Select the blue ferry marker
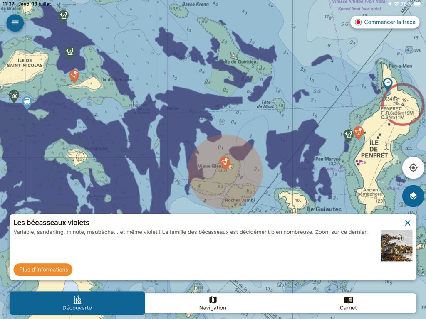The height and width of the screenshot is (319, 426). (x=27, y=102)
